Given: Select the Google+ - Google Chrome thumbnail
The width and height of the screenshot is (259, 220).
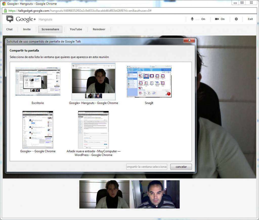Looking at the screenshot, I should (38, 130).
